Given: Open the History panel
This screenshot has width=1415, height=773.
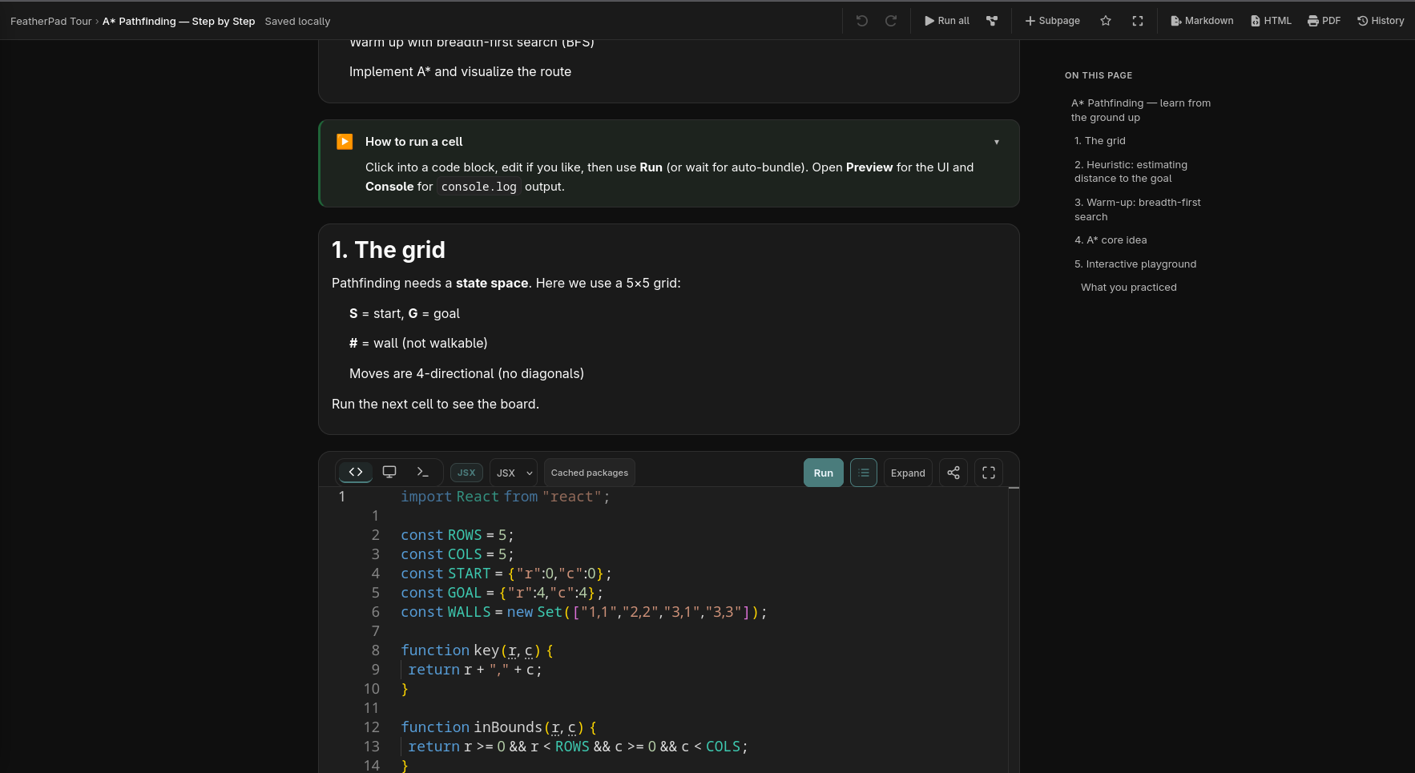Looking at the screenshot, I should click(x=1381, y=21).
